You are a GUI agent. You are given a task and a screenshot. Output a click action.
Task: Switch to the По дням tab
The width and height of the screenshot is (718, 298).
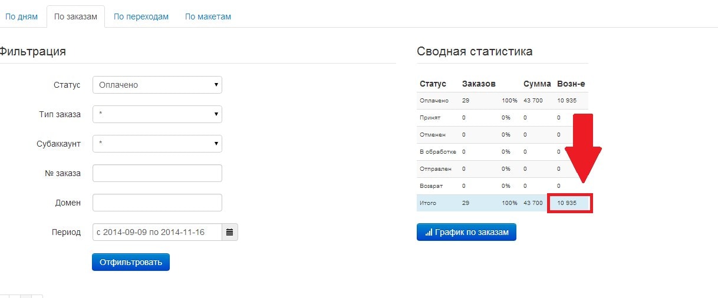21,16
